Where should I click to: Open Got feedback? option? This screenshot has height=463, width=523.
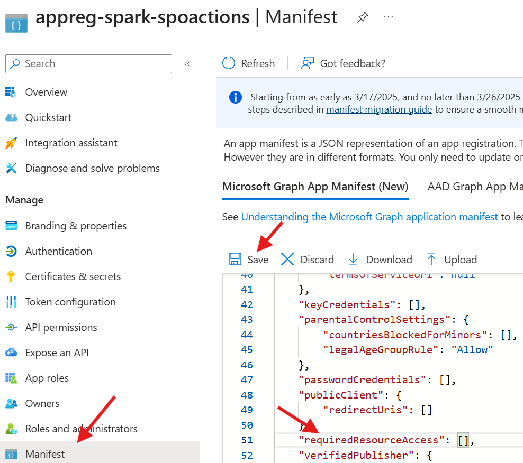coord(343,63)
